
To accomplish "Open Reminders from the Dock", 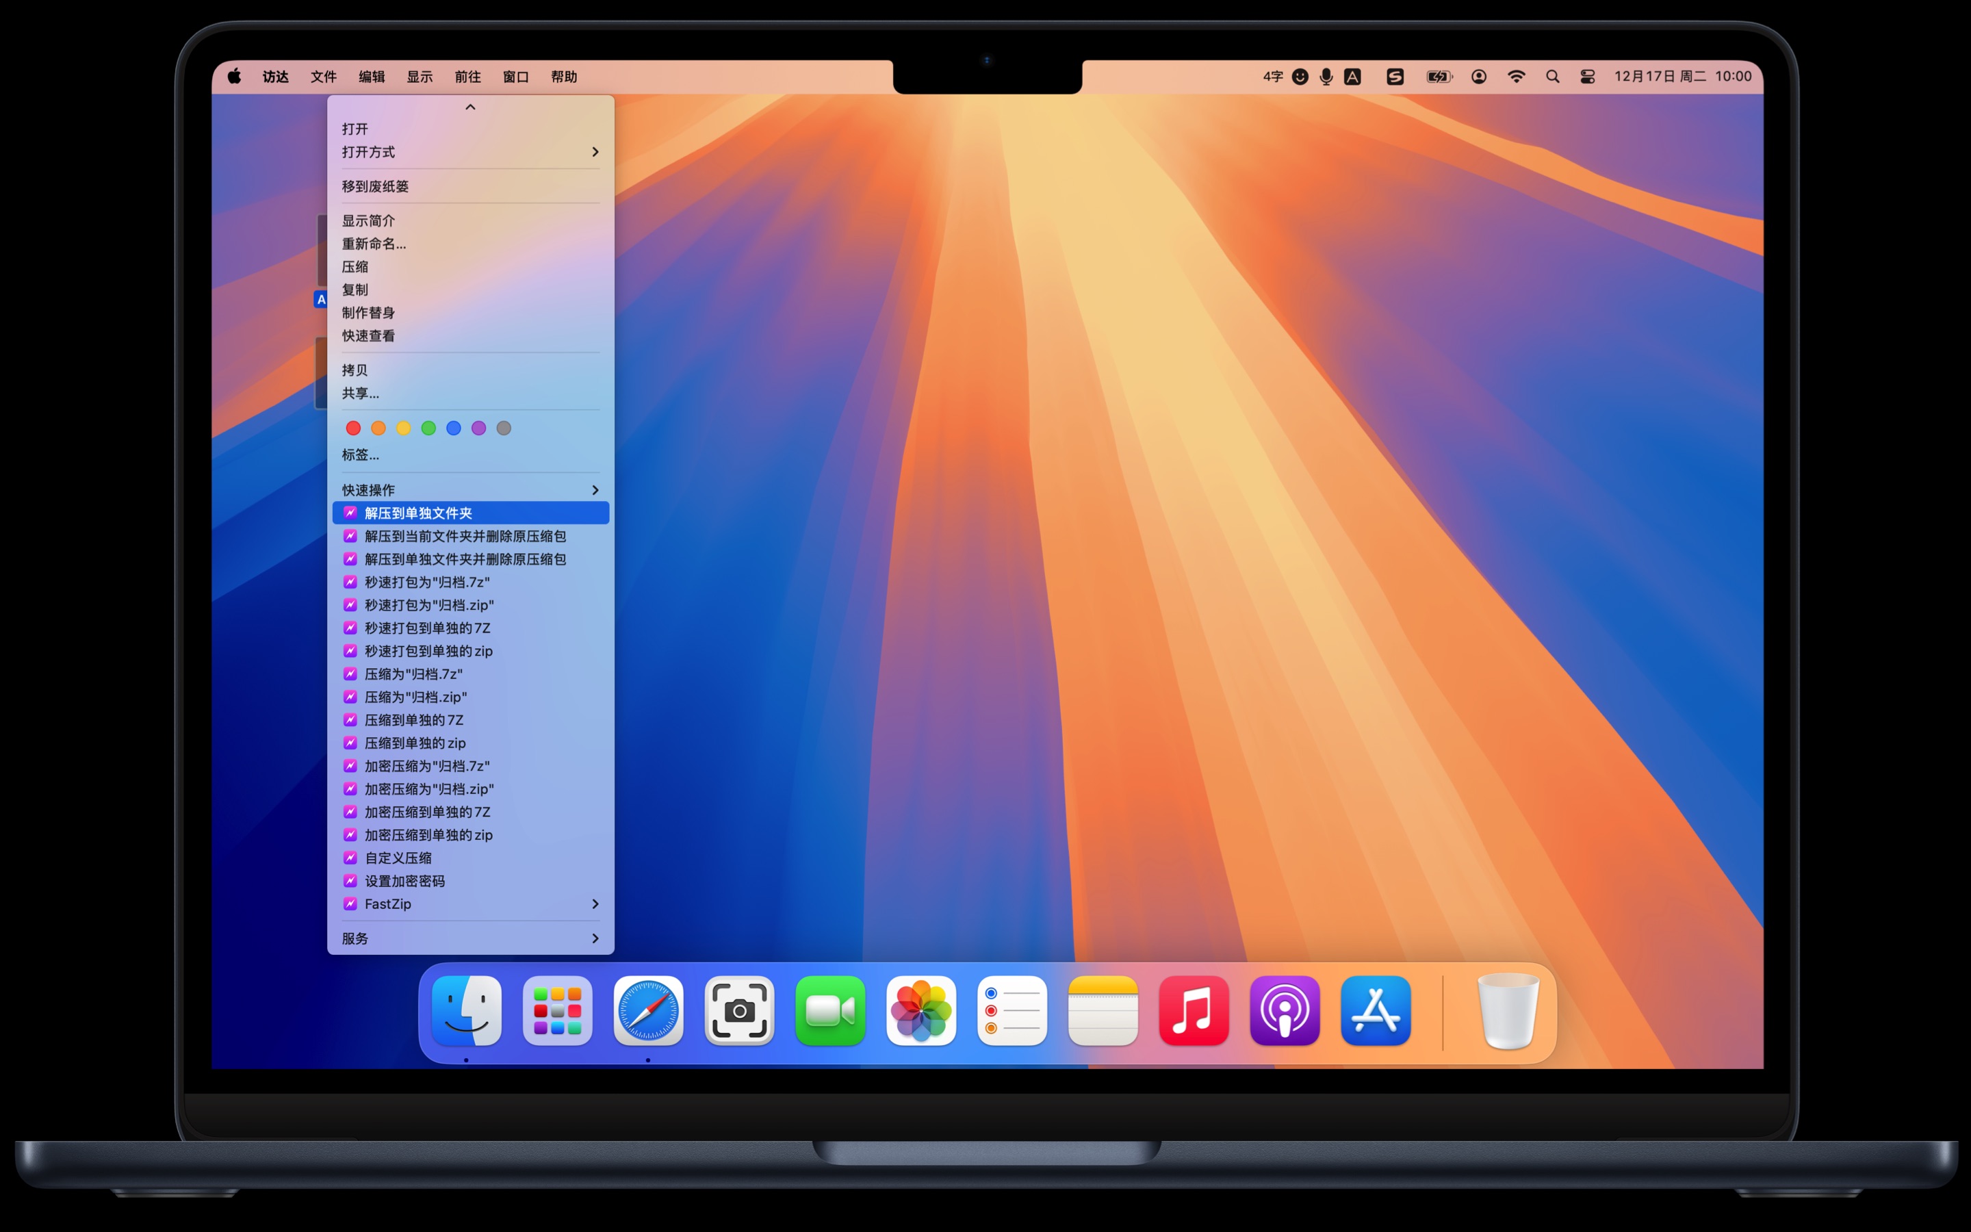I will pyautogui.click(x=1012, y=1010).
